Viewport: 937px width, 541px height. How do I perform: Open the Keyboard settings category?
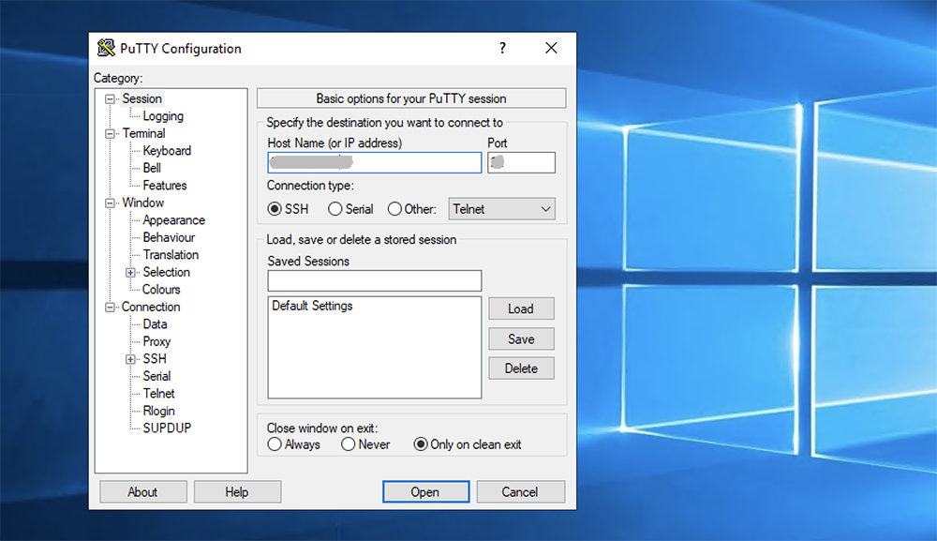(x=168, y=151)
